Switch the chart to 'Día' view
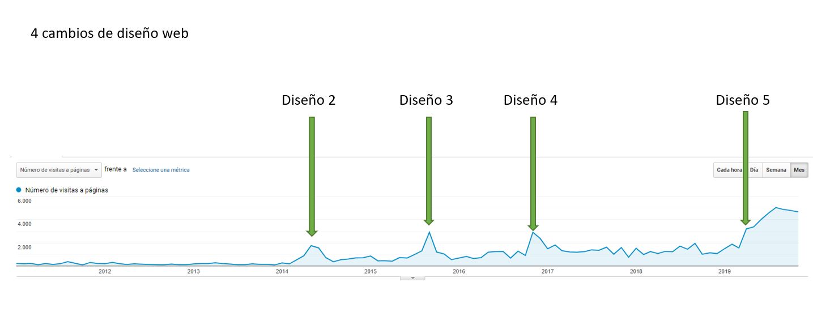Viewport: 813px width, 312px height. 754,170
